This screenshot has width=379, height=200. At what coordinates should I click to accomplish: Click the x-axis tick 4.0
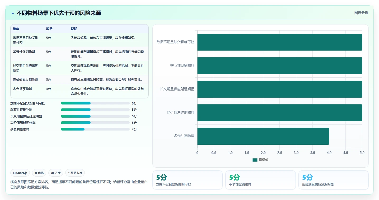[x=329, y=153]
